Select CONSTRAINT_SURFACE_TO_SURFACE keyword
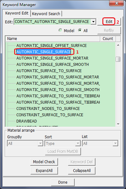The width and height of the screenshot is (126, 189). (50, 115)
